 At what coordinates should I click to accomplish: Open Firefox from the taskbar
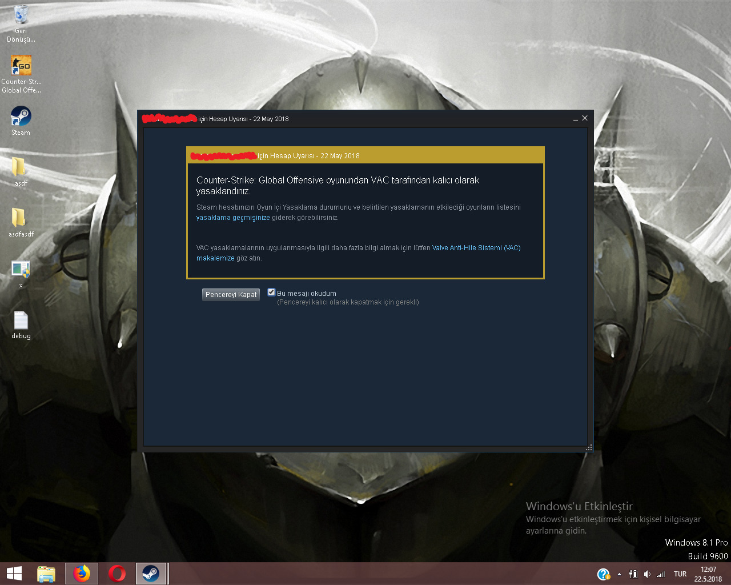[x=82, y=574]
